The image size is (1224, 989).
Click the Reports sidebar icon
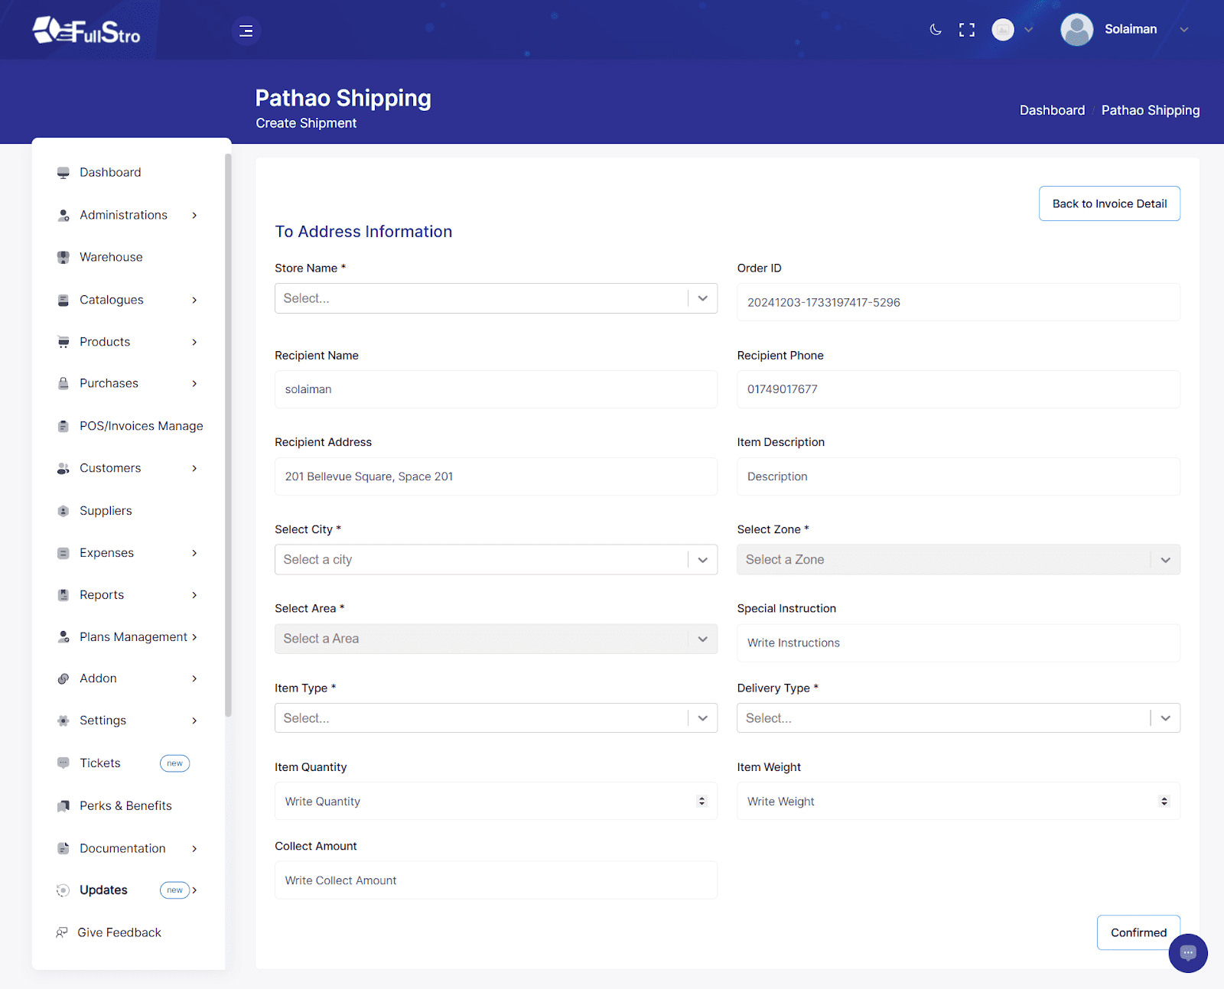click(x=63, y=595)
